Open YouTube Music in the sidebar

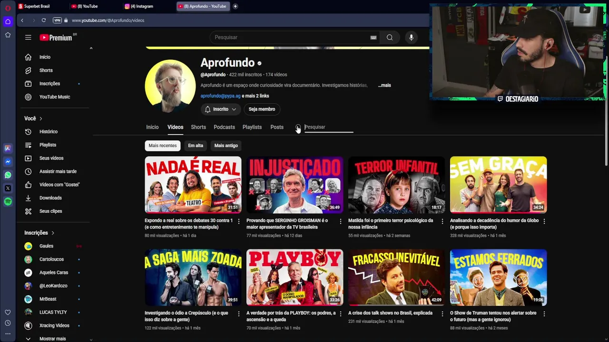pos(54,97)
